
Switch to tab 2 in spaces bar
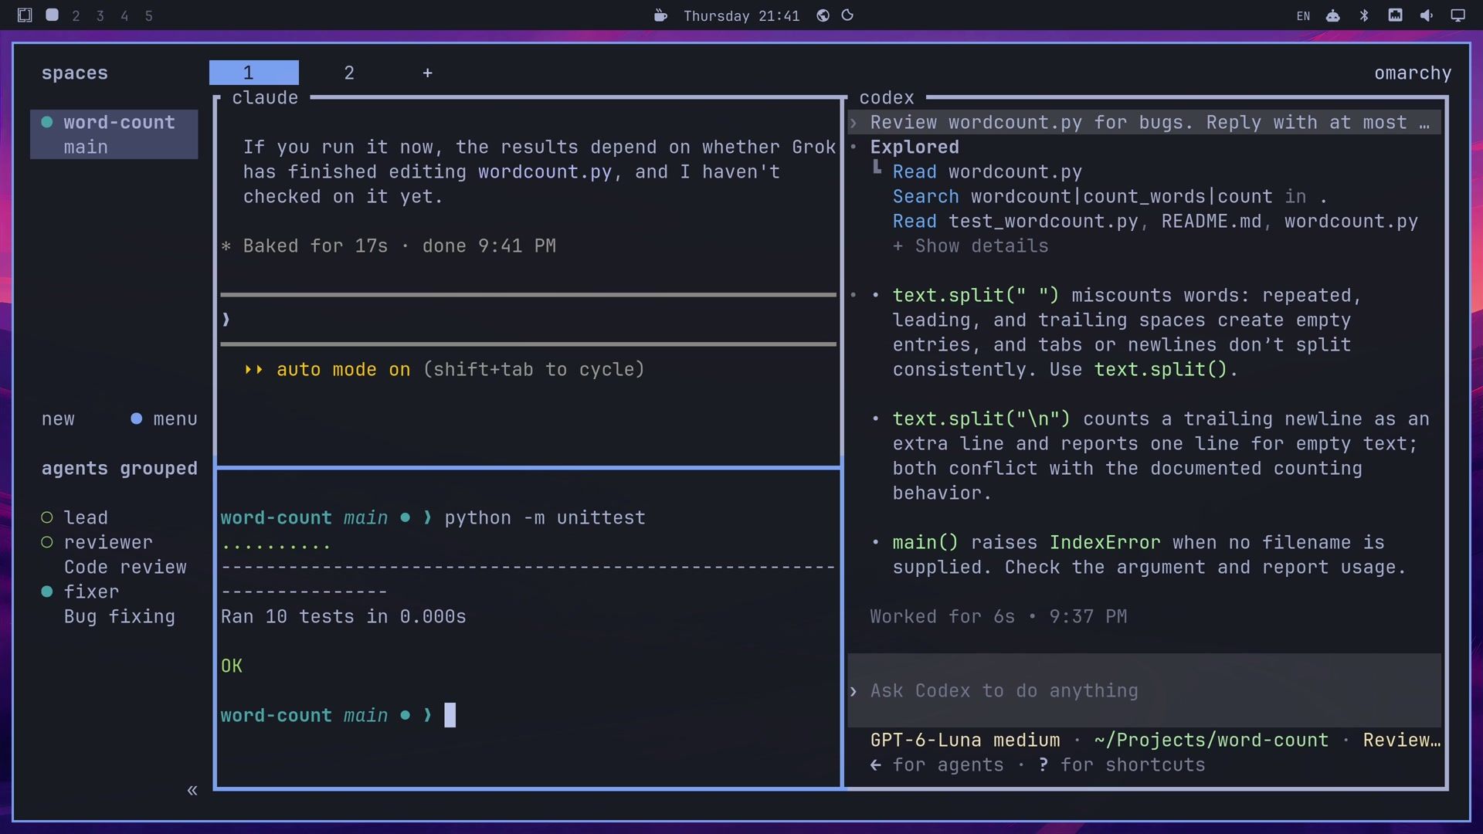click(x=349, y=73)
